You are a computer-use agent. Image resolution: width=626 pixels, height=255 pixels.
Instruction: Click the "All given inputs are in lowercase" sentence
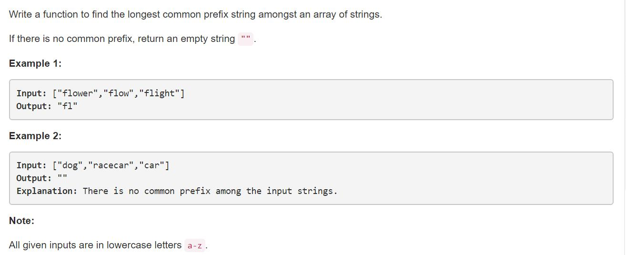click(95, 245)
